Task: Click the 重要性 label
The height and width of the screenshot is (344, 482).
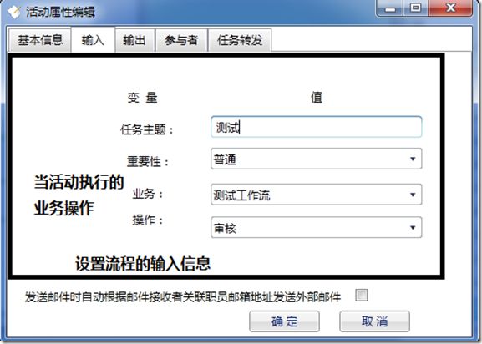Action: [148, 161]
